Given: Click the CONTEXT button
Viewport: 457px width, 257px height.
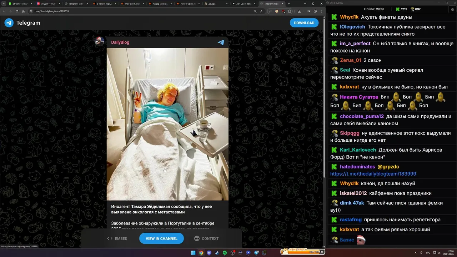Looking at the screenshot, I should coord(206,238).
